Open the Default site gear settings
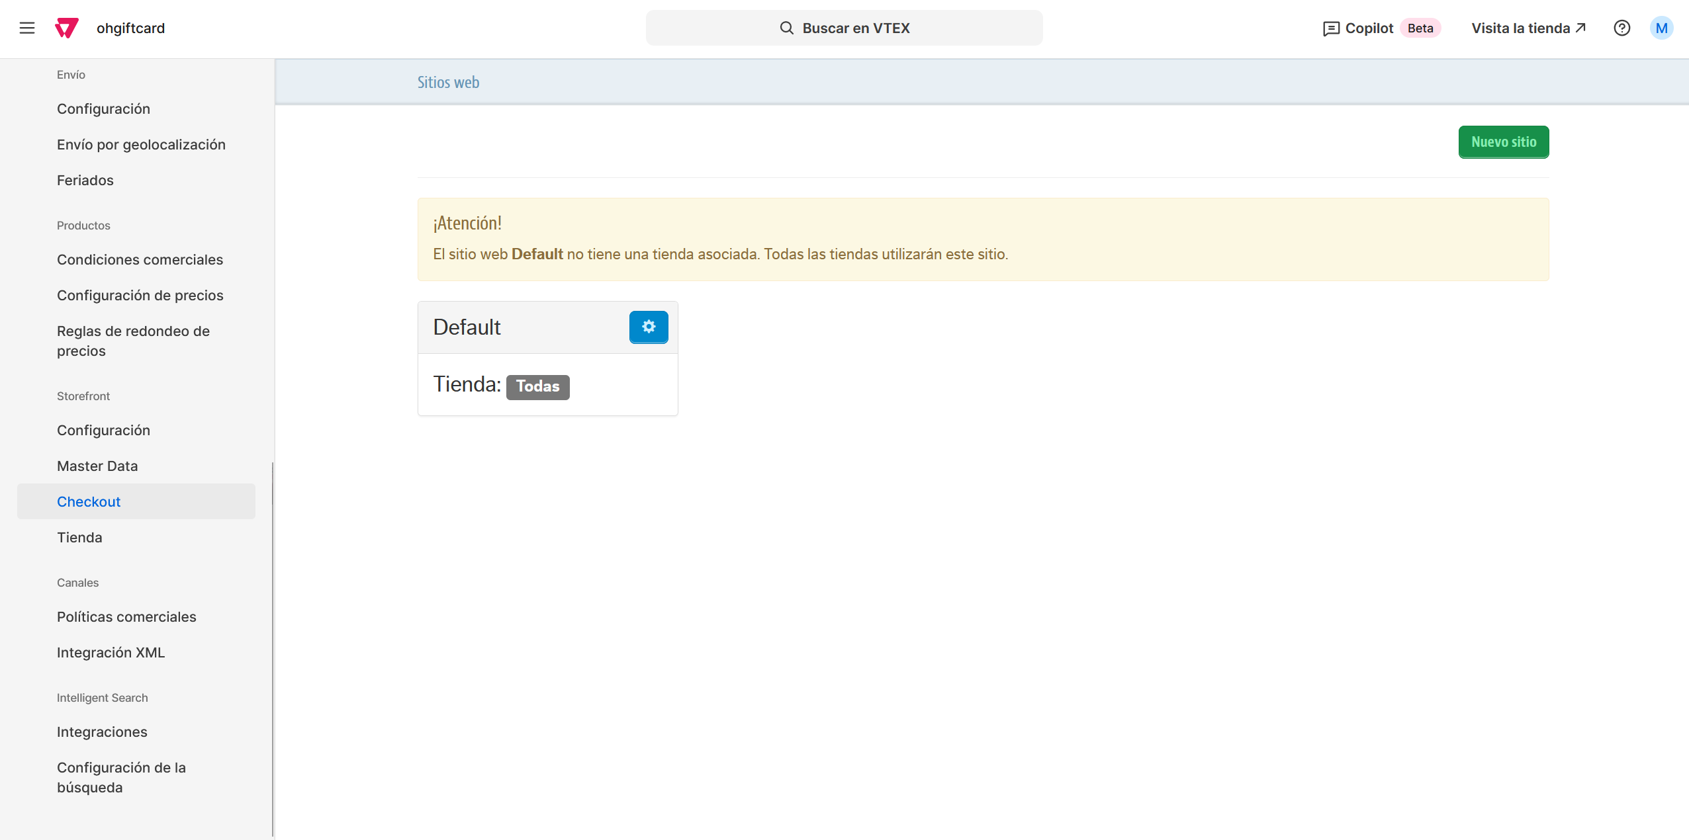1689x840 pixels. (x=648, y=327)
